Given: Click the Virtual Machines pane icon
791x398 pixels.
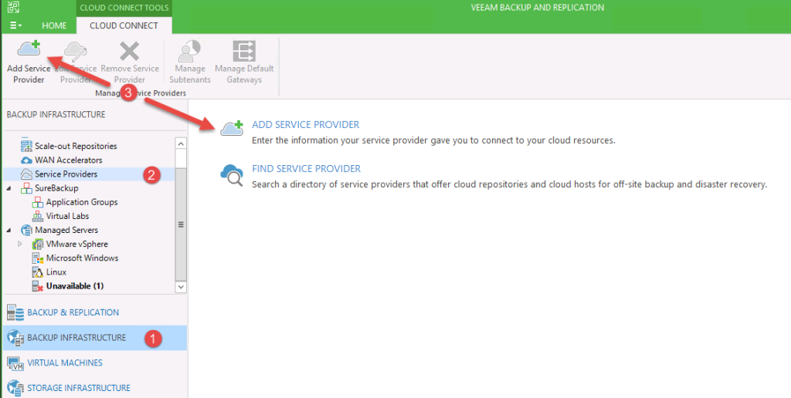Looking at the screenshot, I should point(15,363).
